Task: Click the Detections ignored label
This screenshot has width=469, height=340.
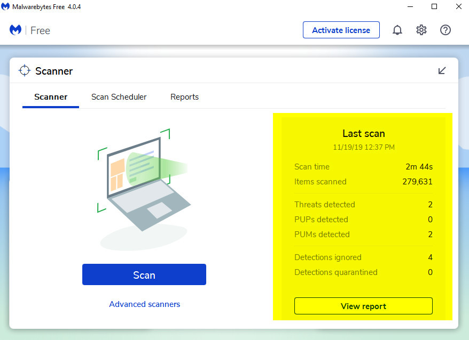Action: coord(328,257)
